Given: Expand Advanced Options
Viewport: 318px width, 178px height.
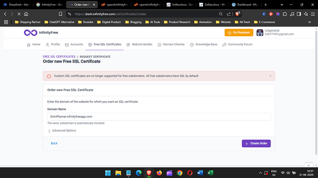Looking at the screenshot, I should pos(62,131).
